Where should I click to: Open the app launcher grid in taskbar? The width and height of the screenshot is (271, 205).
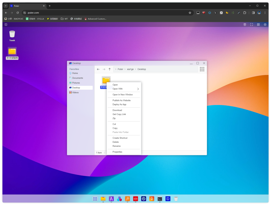95,199
